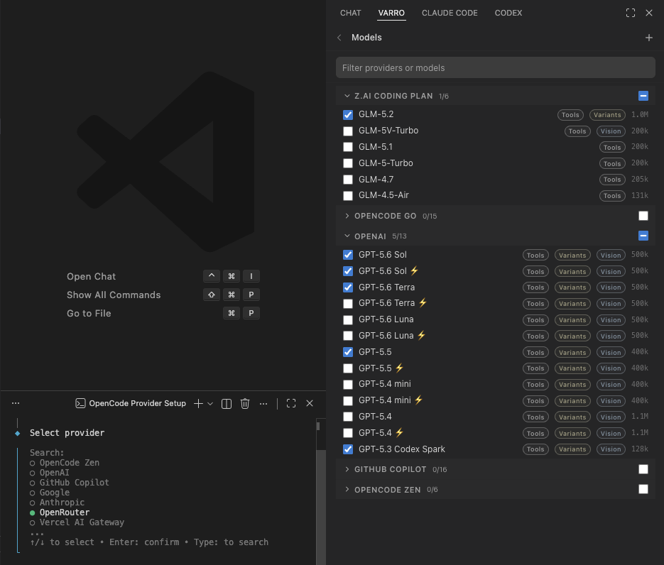Click the Go to File label
The image size is (664, 565).
(89, 314)
